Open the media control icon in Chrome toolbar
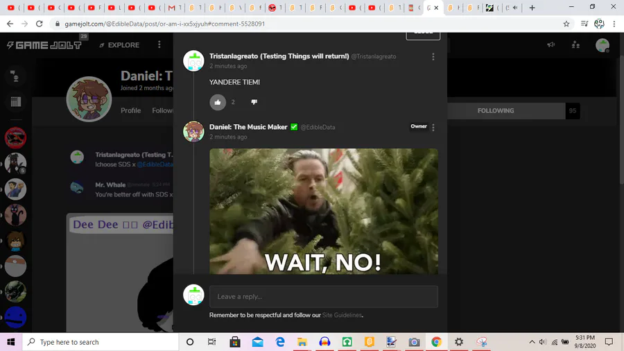The width and height of the screenshot is (624, 351). tap(584, 24)
